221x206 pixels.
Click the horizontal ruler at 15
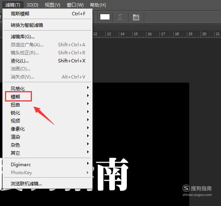tap(136, 34)
